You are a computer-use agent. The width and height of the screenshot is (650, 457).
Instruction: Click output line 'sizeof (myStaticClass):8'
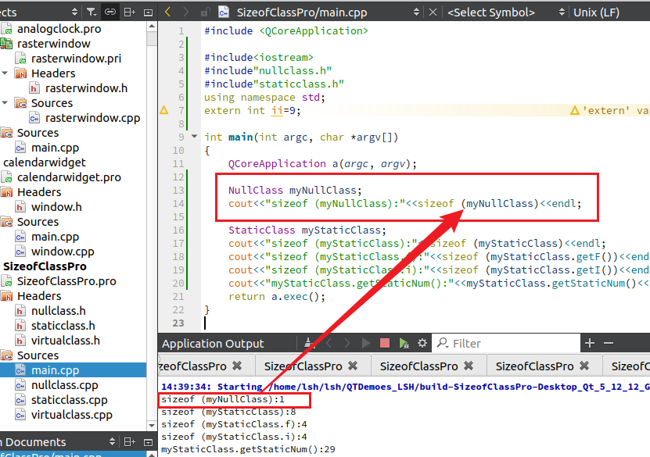(228, 412)
